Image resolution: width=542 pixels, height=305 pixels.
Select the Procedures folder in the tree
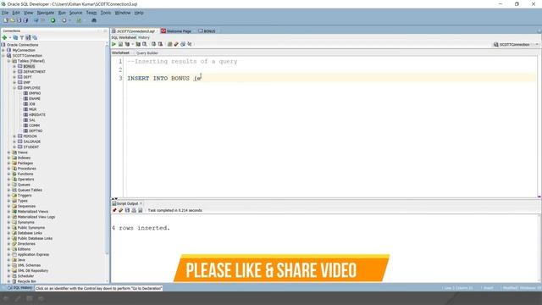(26, 169)
